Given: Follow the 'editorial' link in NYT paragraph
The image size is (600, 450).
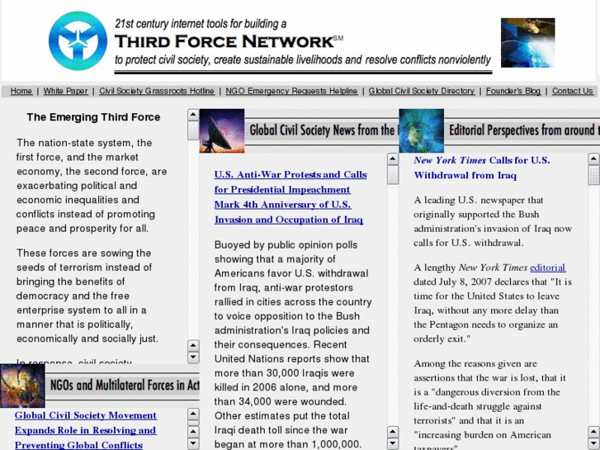Looking at the screenshot, I should pos(547,268).
